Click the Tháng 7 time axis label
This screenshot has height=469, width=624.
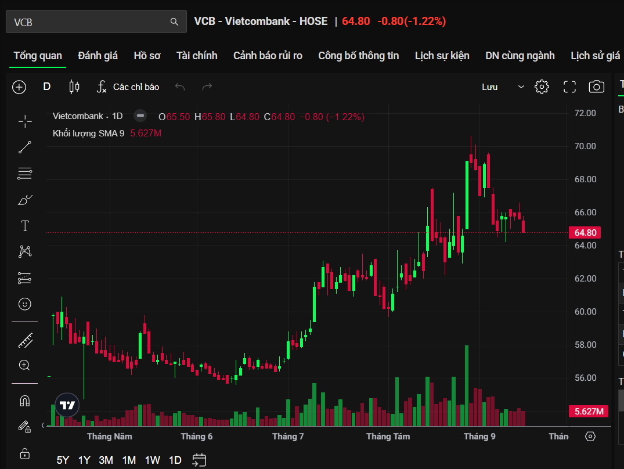click(x=288, y=436)
